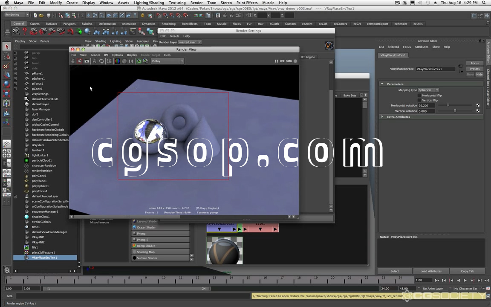Click the Hide button in Attribute Editor
Image resolution: width=491 pixels, height=307 pixels.
[479, 74]
